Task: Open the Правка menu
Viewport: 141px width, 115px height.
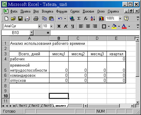Action: 25,11
